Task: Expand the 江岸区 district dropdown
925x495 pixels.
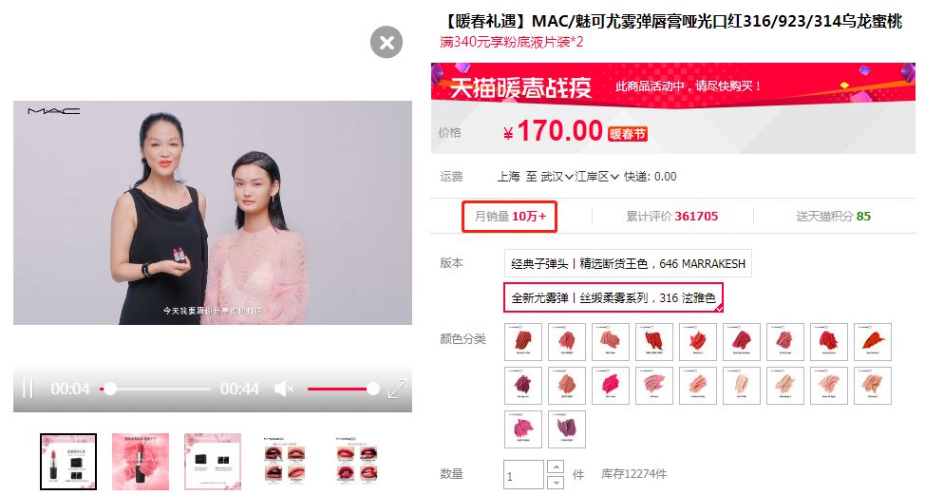Action: coord(596,177)
